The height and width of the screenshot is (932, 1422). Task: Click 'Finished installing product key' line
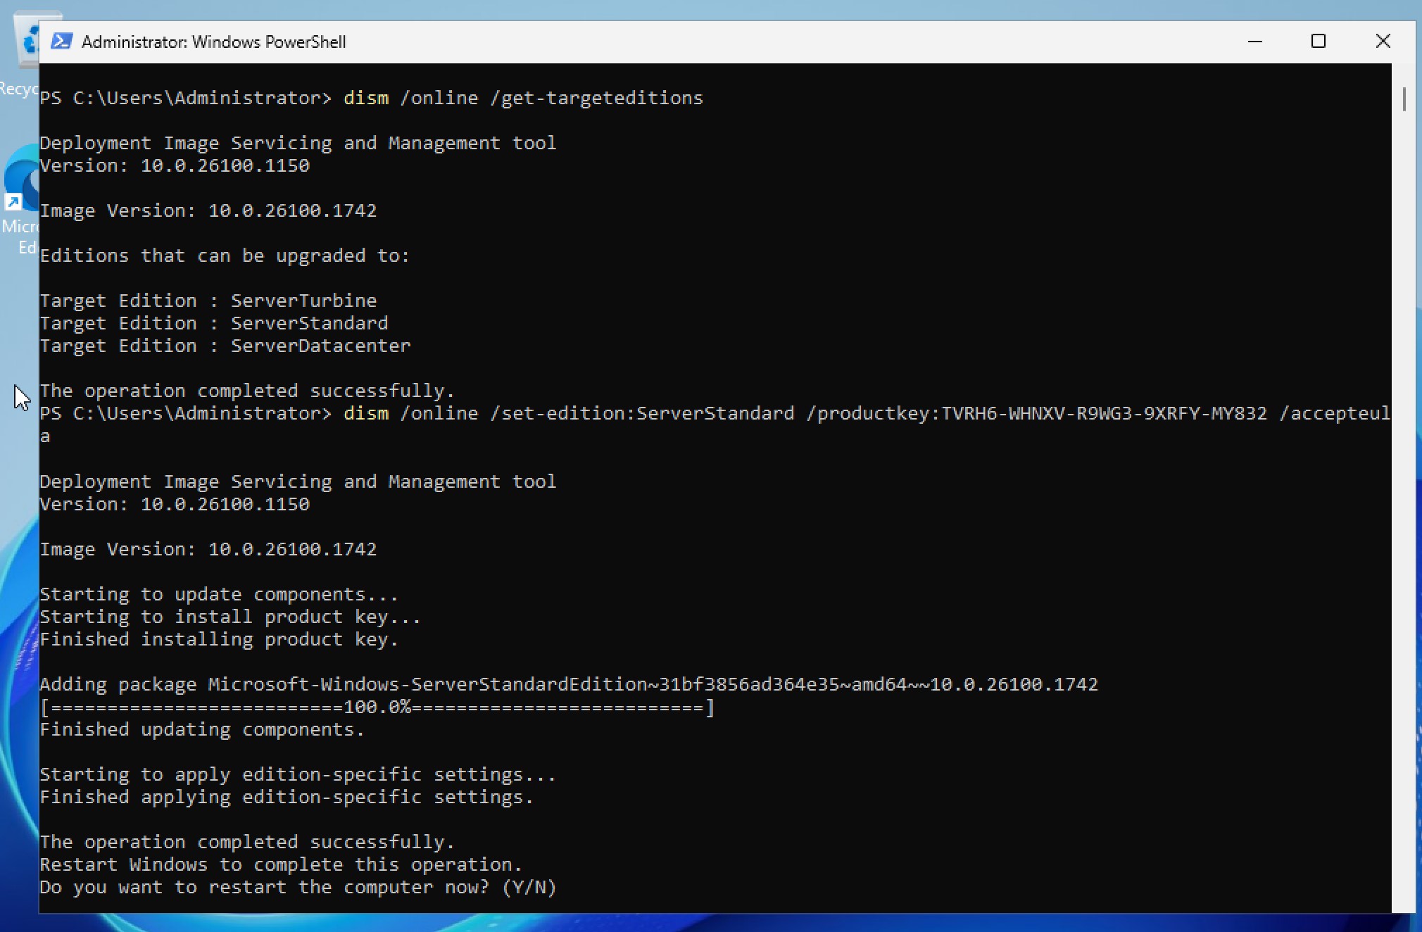click(219, 639)
